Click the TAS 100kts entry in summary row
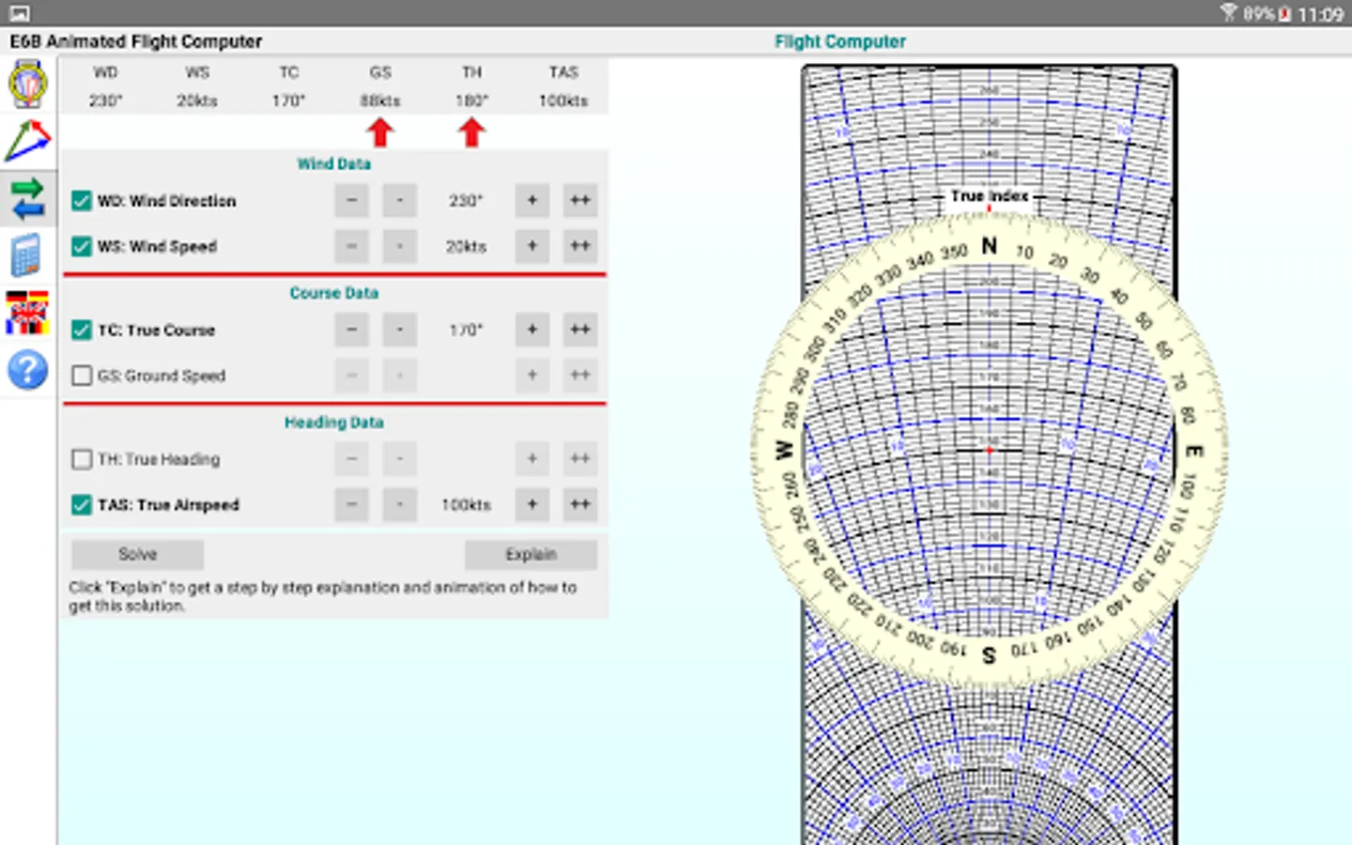Viewport: 1352px width, 845px height. (x=563, y=100)
